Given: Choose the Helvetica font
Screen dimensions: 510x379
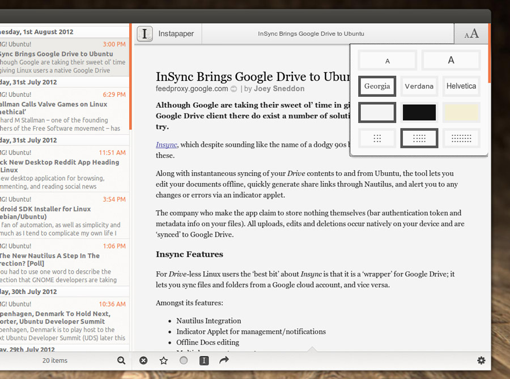Looking at the screenshot, I should [x=461, y=86].
